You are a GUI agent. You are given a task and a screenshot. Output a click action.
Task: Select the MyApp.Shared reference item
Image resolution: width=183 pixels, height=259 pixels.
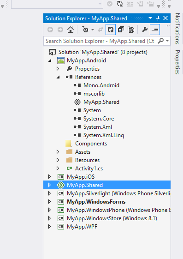click(101, 102)
